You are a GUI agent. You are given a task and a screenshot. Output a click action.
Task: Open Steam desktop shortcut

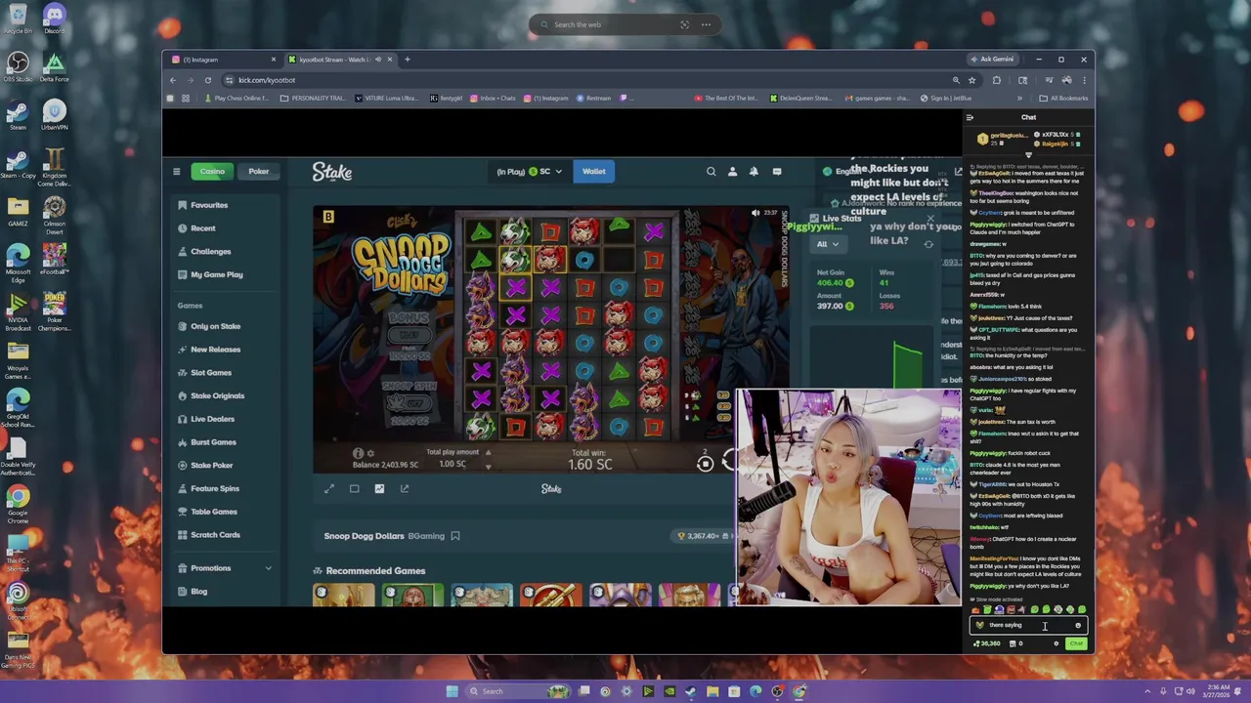point(18,115)
